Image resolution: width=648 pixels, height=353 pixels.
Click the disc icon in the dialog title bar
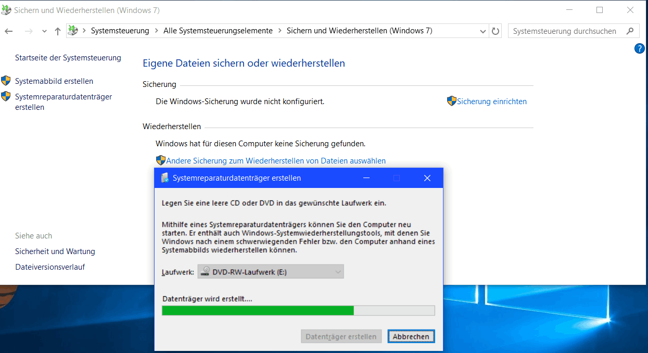click(x=165, y=178)
